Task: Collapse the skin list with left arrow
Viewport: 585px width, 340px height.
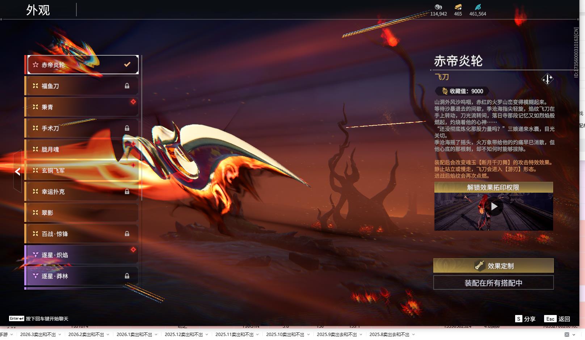Action: [17, 171]
